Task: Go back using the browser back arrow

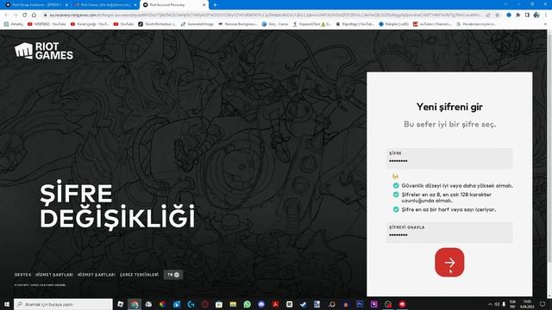Action: point(6,15)
